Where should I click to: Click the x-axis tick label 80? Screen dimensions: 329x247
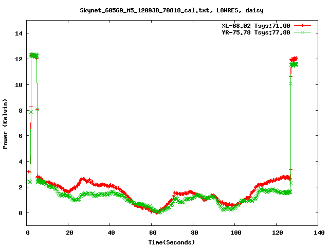[194, 233]
